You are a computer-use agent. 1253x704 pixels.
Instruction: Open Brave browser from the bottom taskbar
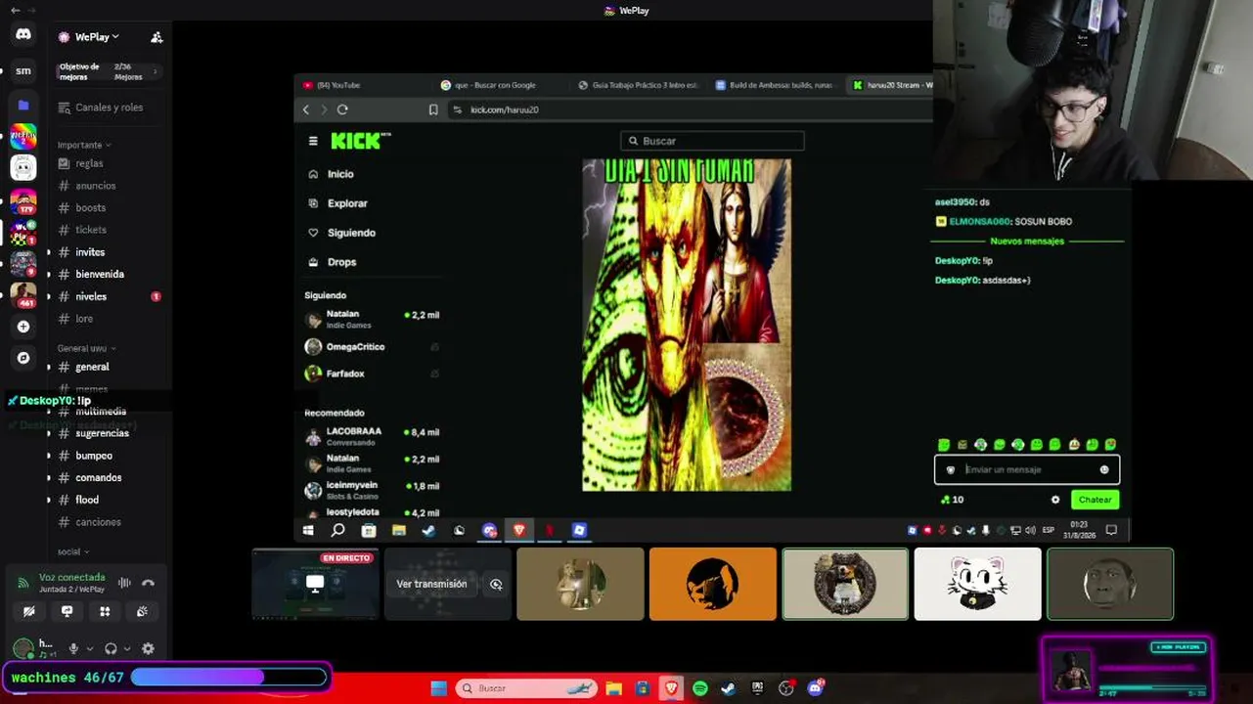pos(671,688)
